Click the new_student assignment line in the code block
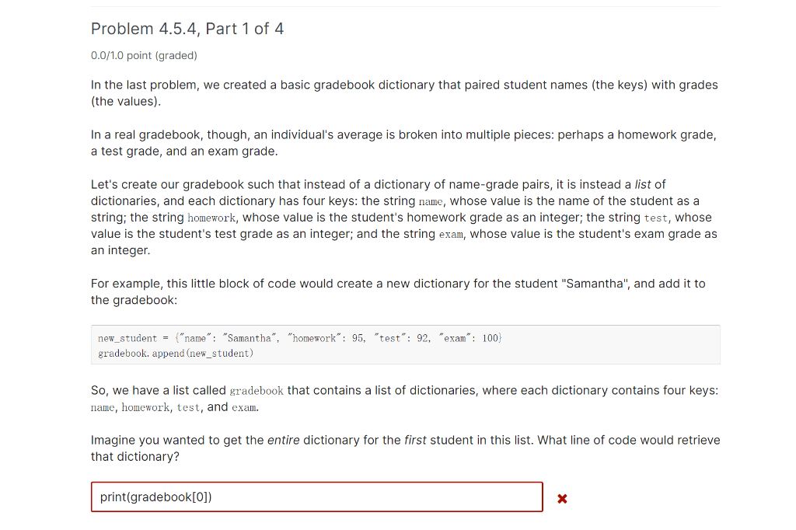This screenshot has height=530, width=796. point(299,337)
